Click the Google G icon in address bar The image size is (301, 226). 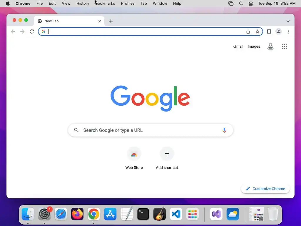[x=44, y=31]
